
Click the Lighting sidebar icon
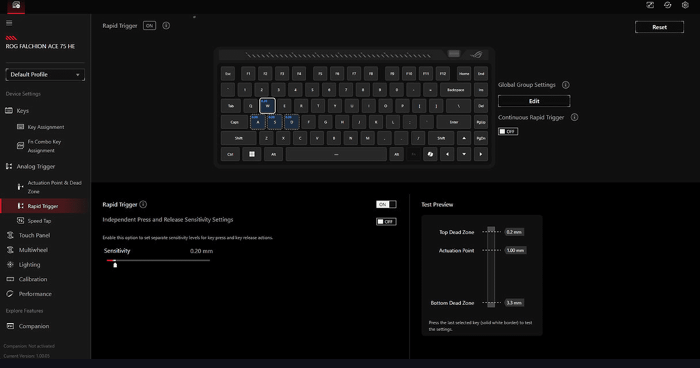pyautogui.click(x=10, y=264)
